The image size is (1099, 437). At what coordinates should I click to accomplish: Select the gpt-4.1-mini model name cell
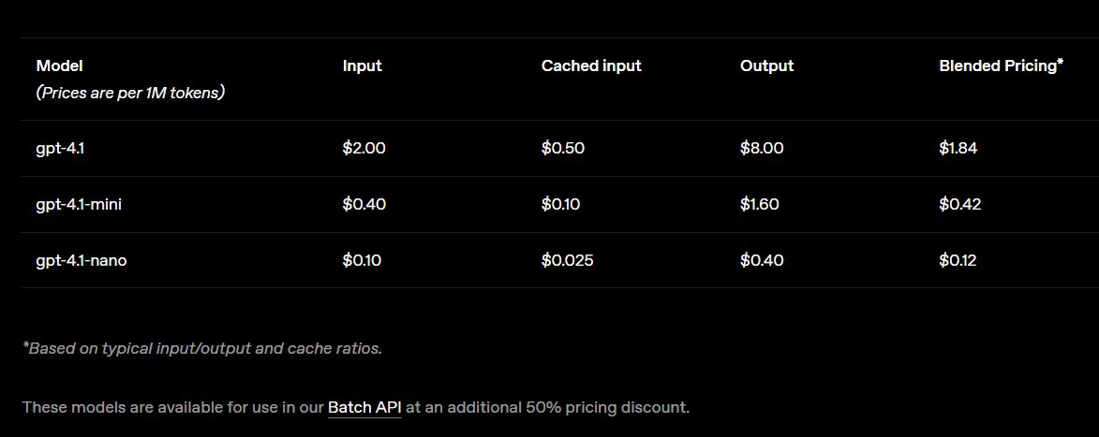tap(78, 204)
